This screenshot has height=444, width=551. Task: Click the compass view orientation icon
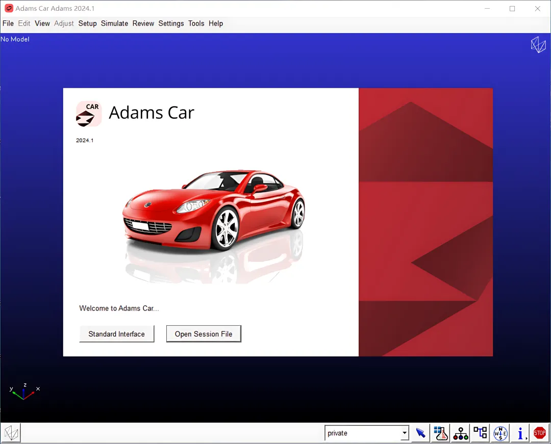(500, 433)
